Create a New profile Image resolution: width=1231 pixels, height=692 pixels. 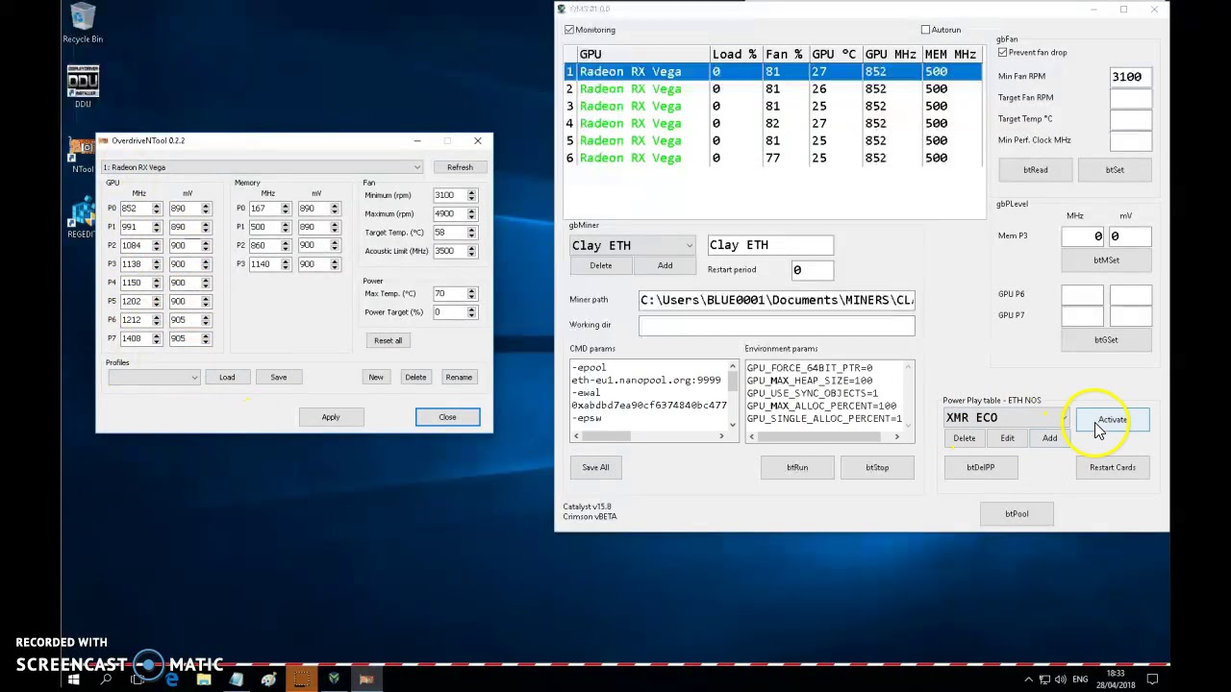tap(376, 378)
